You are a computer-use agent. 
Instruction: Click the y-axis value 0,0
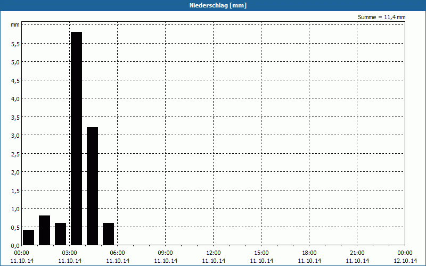pos(15,246)
